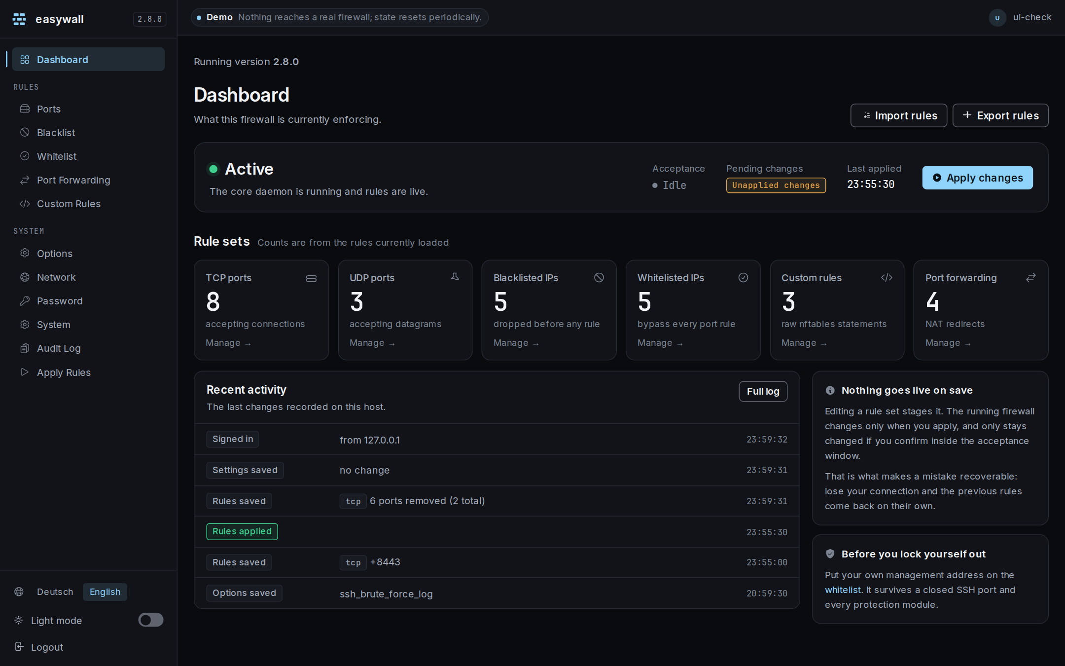Click the shield icon beside Before you lock
The height and width of the screenshot is (666, 1065).
[830, 554]
